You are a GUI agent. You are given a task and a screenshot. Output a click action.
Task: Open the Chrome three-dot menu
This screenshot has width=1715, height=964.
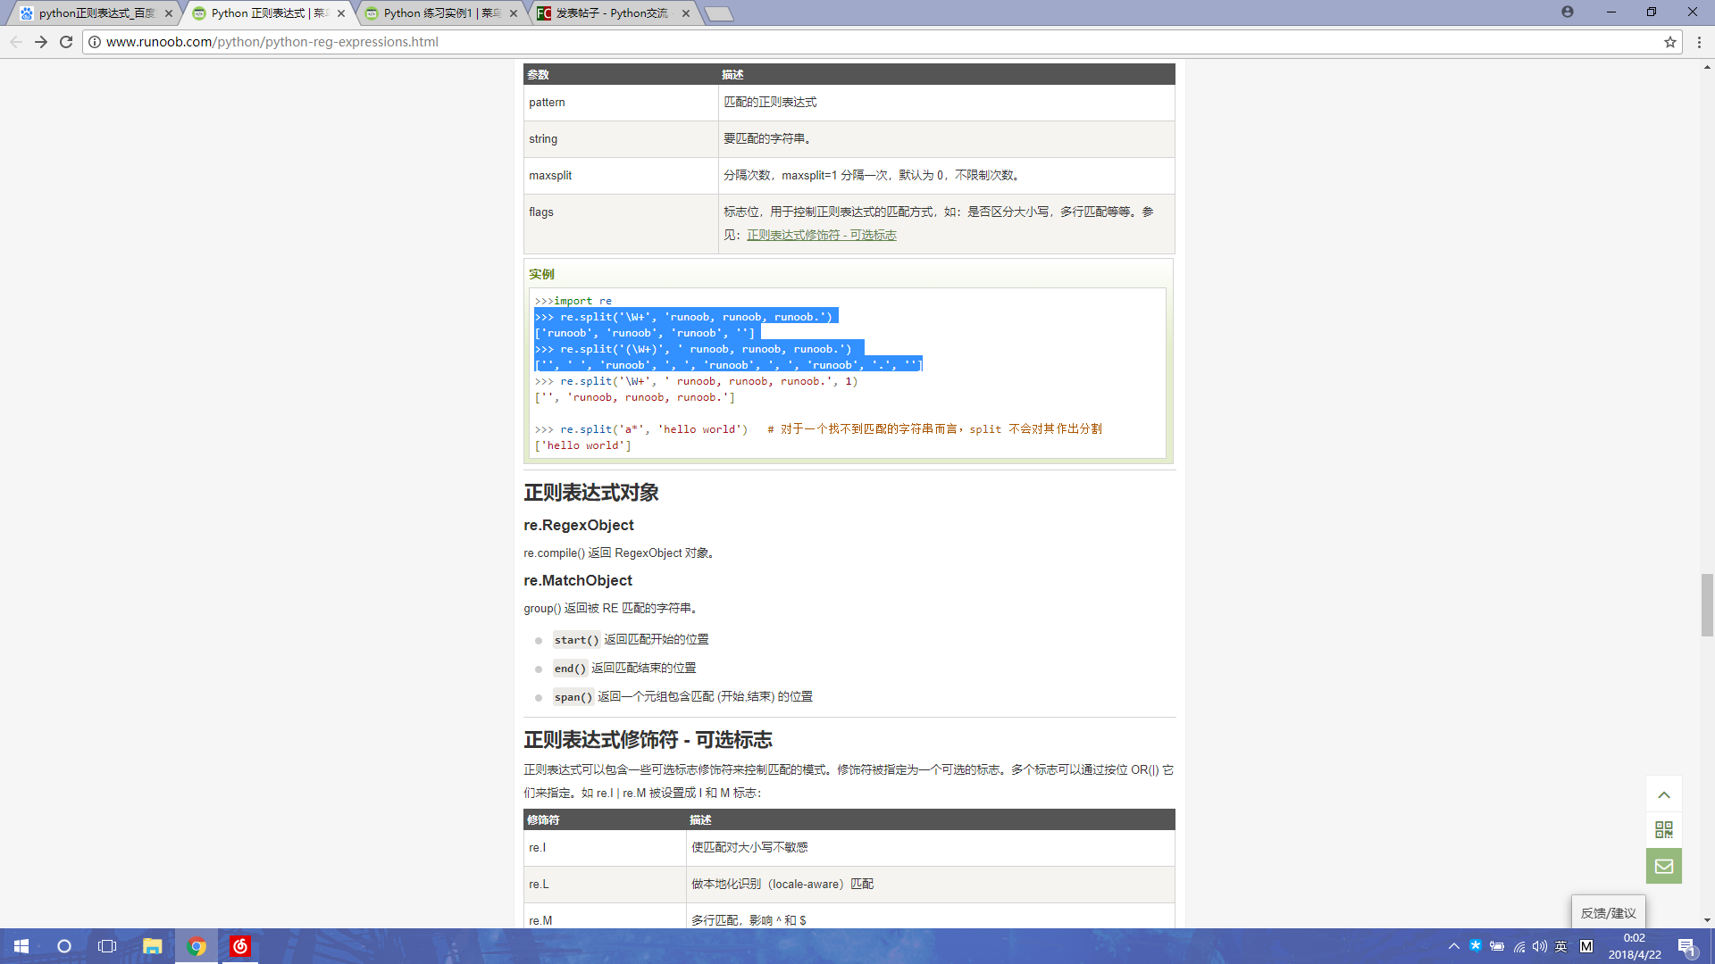1699,42
